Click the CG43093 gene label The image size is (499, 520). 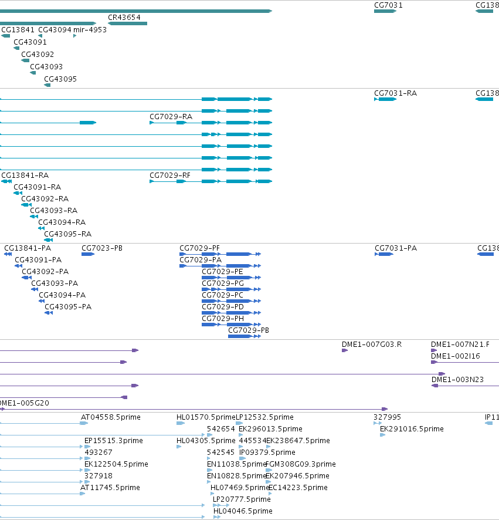click(46, 67)
